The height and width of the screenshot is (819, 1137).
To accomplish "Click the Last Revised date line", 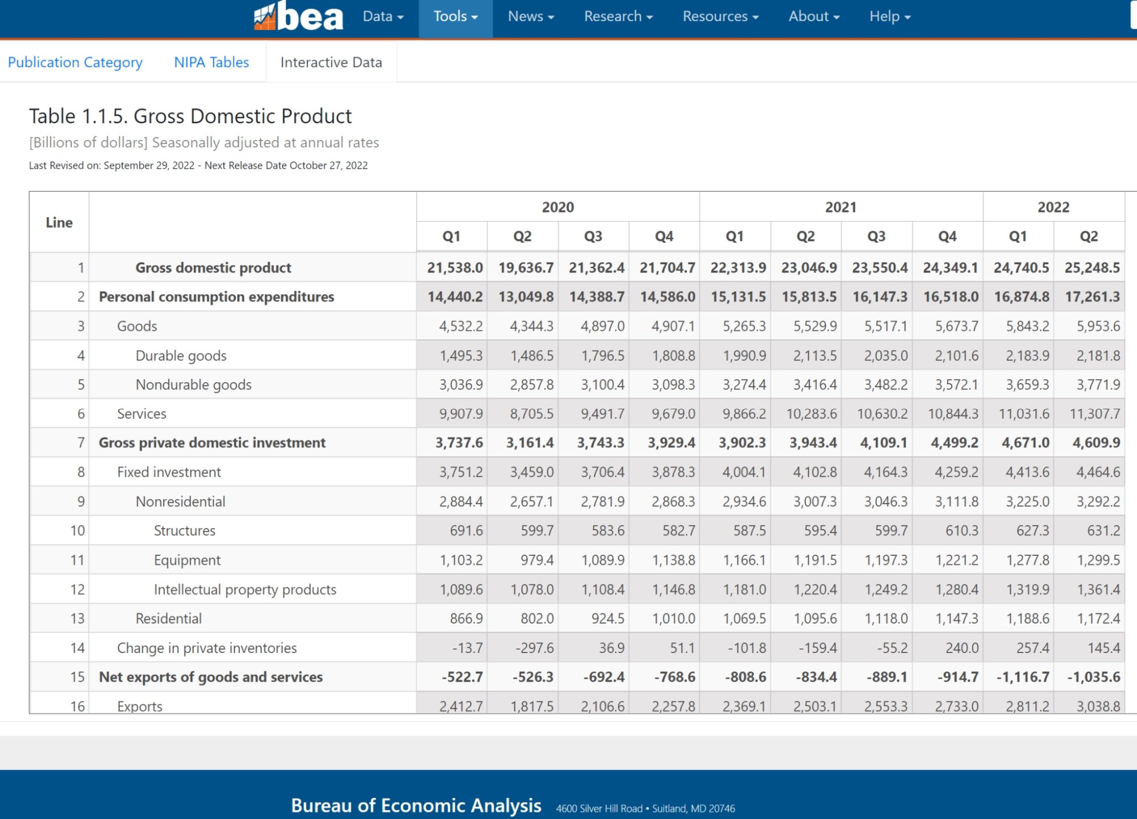I will pyautogui.click(x=198, y=165).
